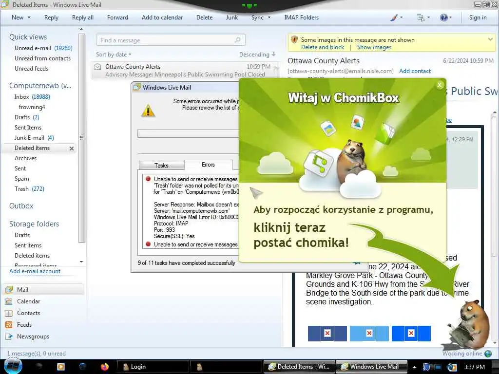Open the menus layout icon in toolbar
This screenshot has height=374, width=499.
(x=421, y=18)
